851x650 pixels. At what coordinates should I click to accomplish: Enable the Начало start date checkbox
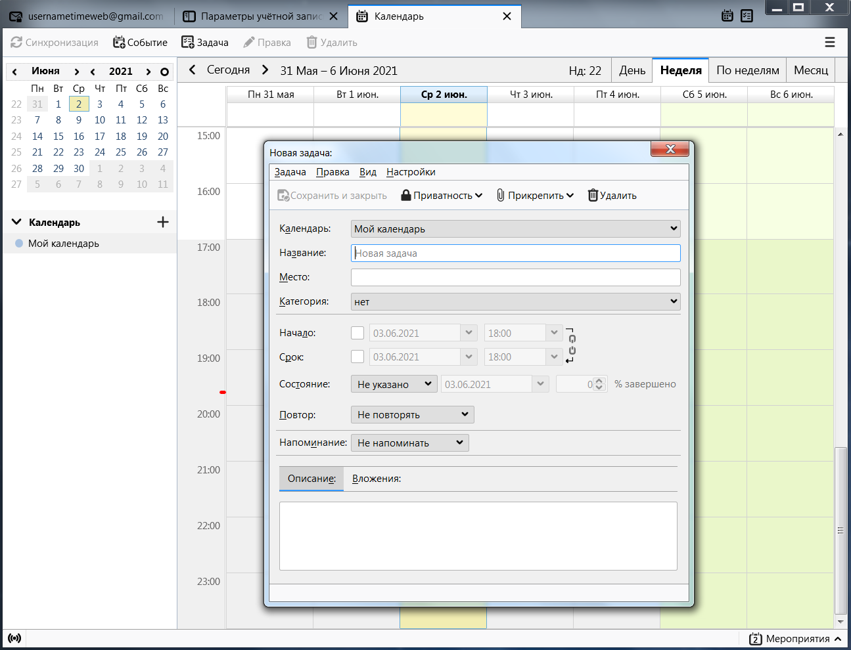click(x=357, y=333)
